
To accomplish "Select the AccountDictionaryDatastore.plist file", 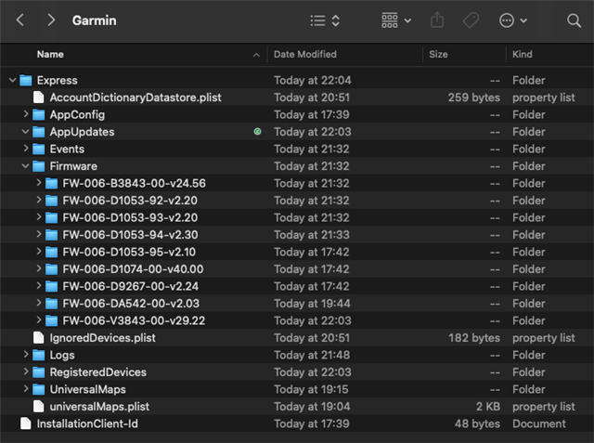I will point(135,98).
